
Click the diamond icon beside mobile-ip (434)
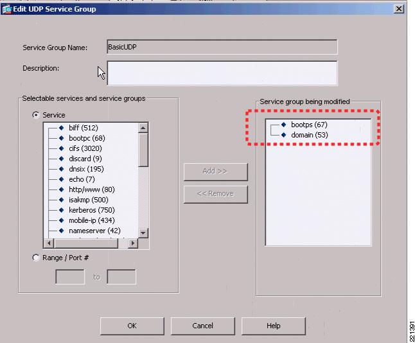coord(62,220)
